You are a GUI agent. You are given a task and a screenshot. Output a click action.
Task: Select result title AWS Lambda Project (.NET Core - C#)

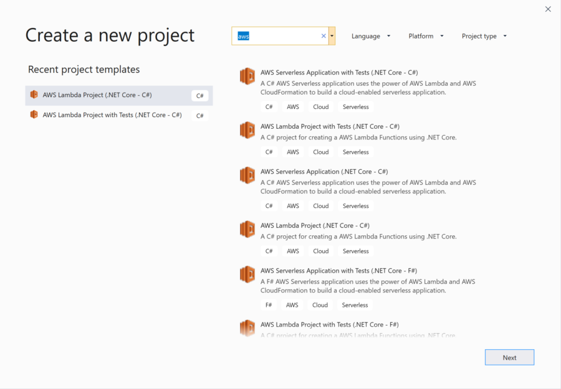pyautogui.click(x=315, y=226)
